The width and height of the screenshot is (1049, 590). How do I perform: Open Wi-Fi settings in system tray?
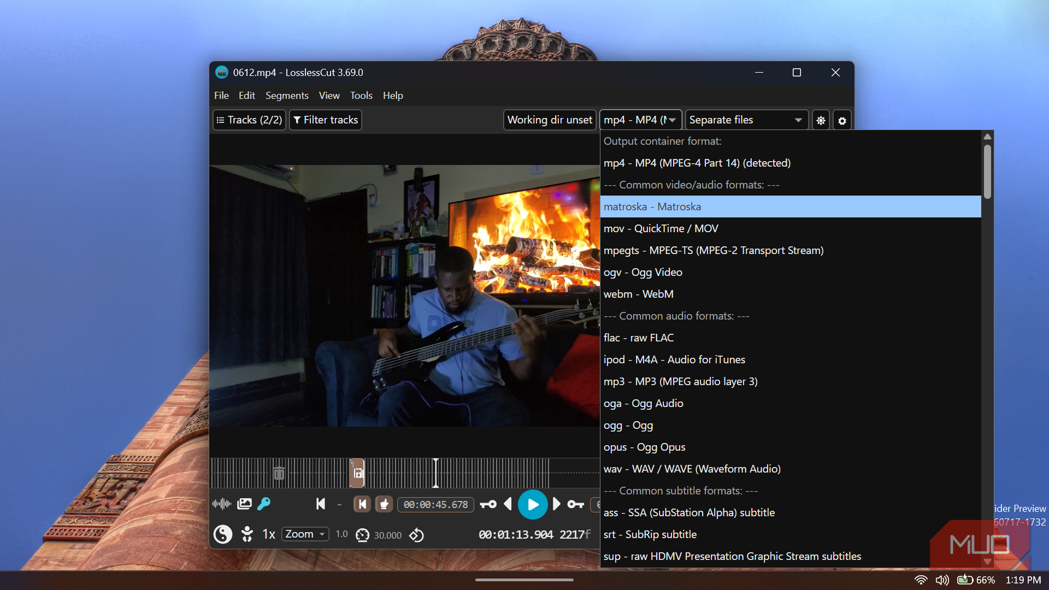tap(921, 580)
